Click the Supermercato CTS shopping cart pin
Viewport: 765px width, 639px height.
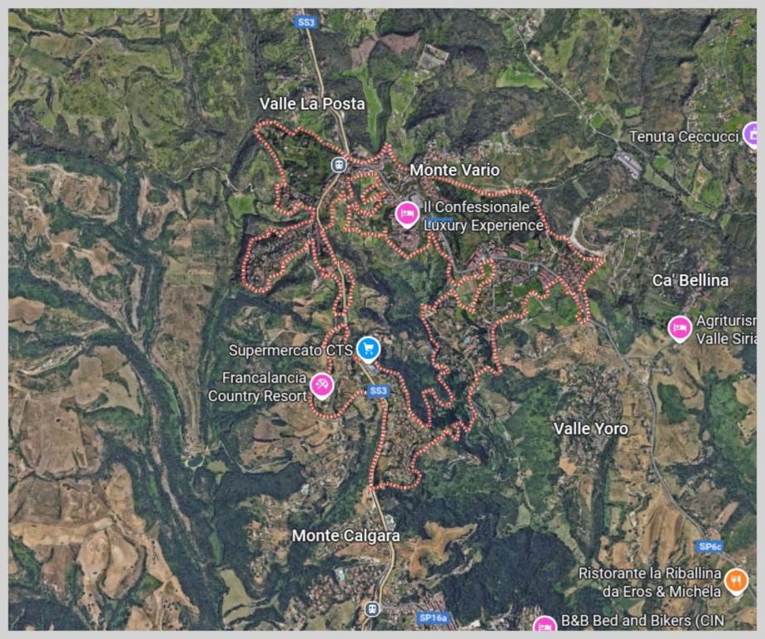(369, 349)
